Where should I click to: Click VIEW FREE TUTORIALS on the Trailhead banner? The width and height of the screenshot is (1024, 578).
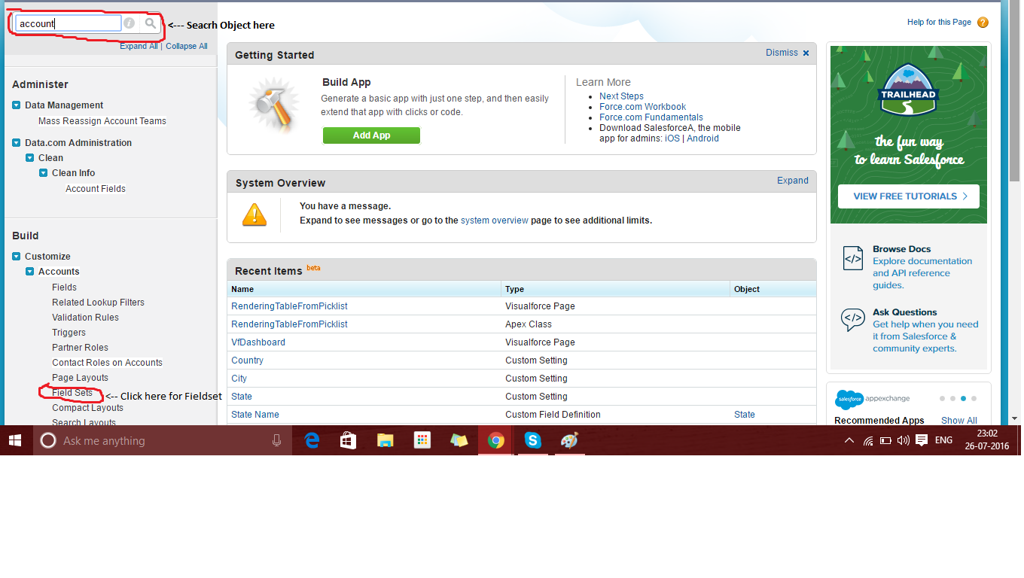point(907,196)
